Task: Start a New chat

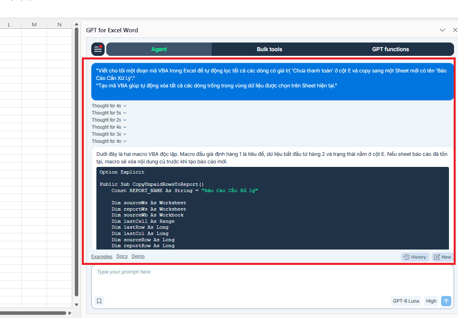Action: tap(442, 257)
